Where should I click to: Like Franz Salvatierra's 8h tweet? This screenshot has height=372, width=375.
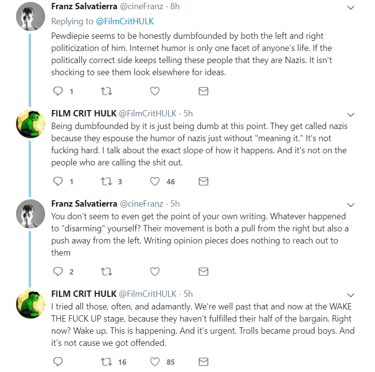pos(155,91)
